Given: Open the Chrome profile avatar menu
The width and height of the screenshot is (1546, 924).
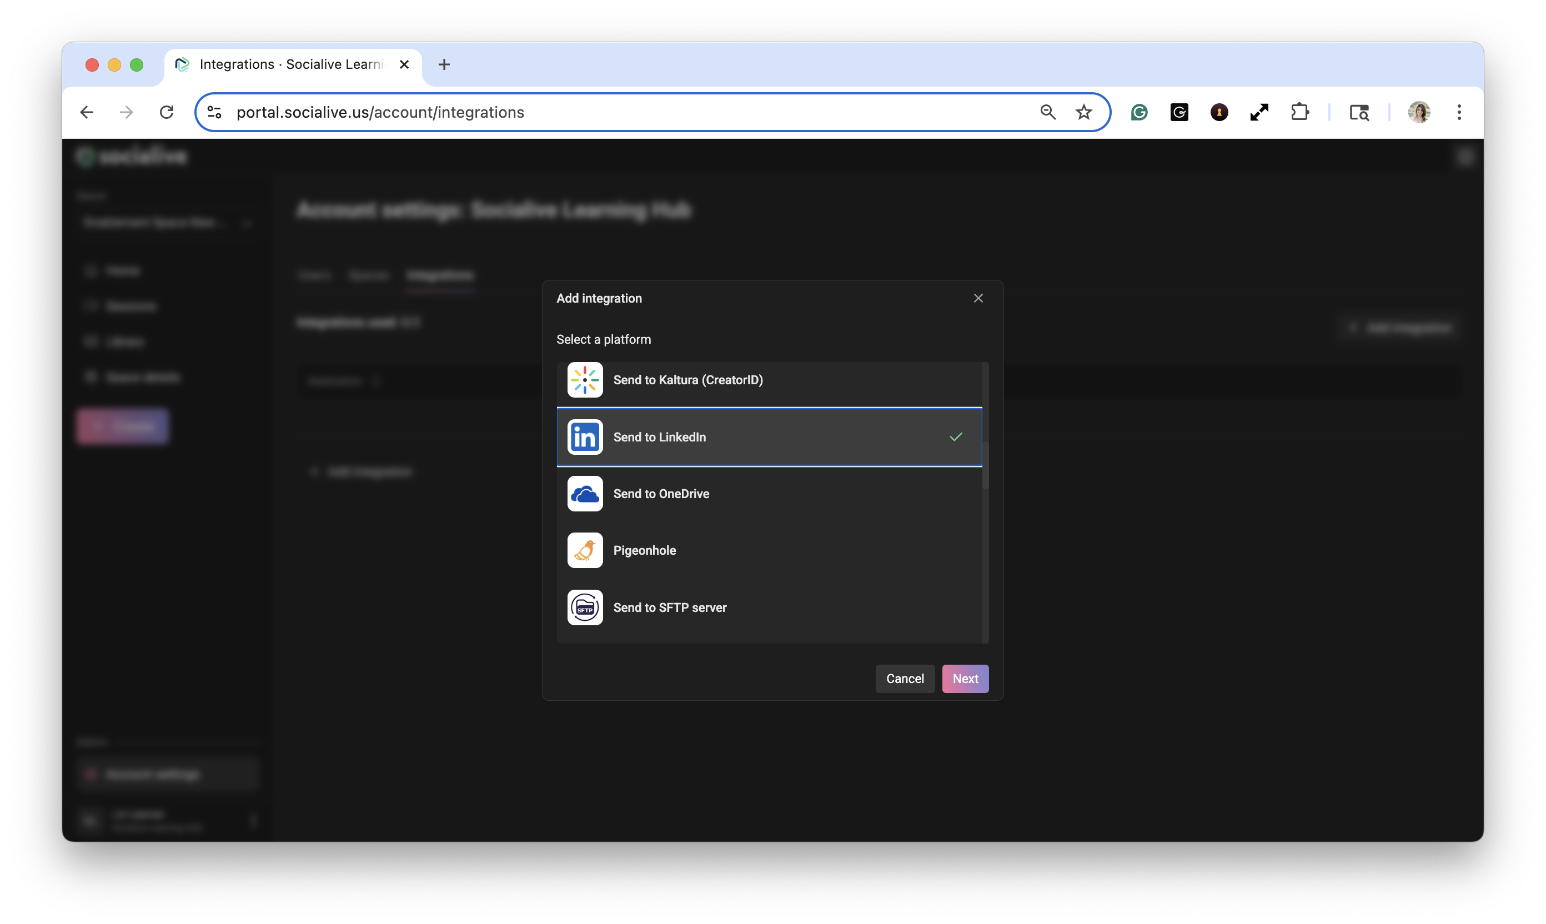Looking at the screenshot, I should [1419, 112].
